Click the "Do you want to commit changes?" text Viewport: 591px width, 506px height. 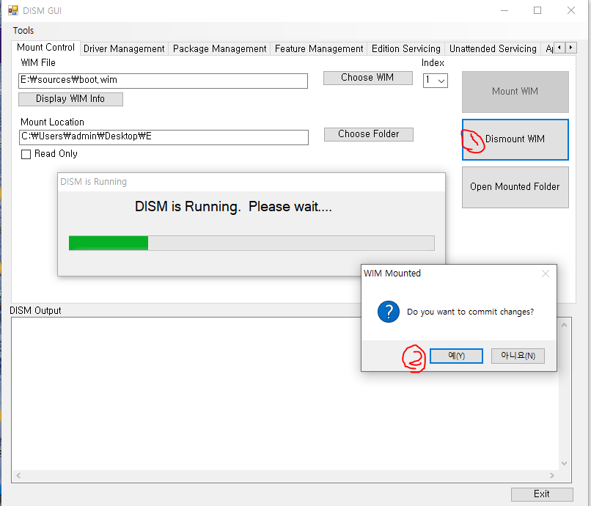471,312
